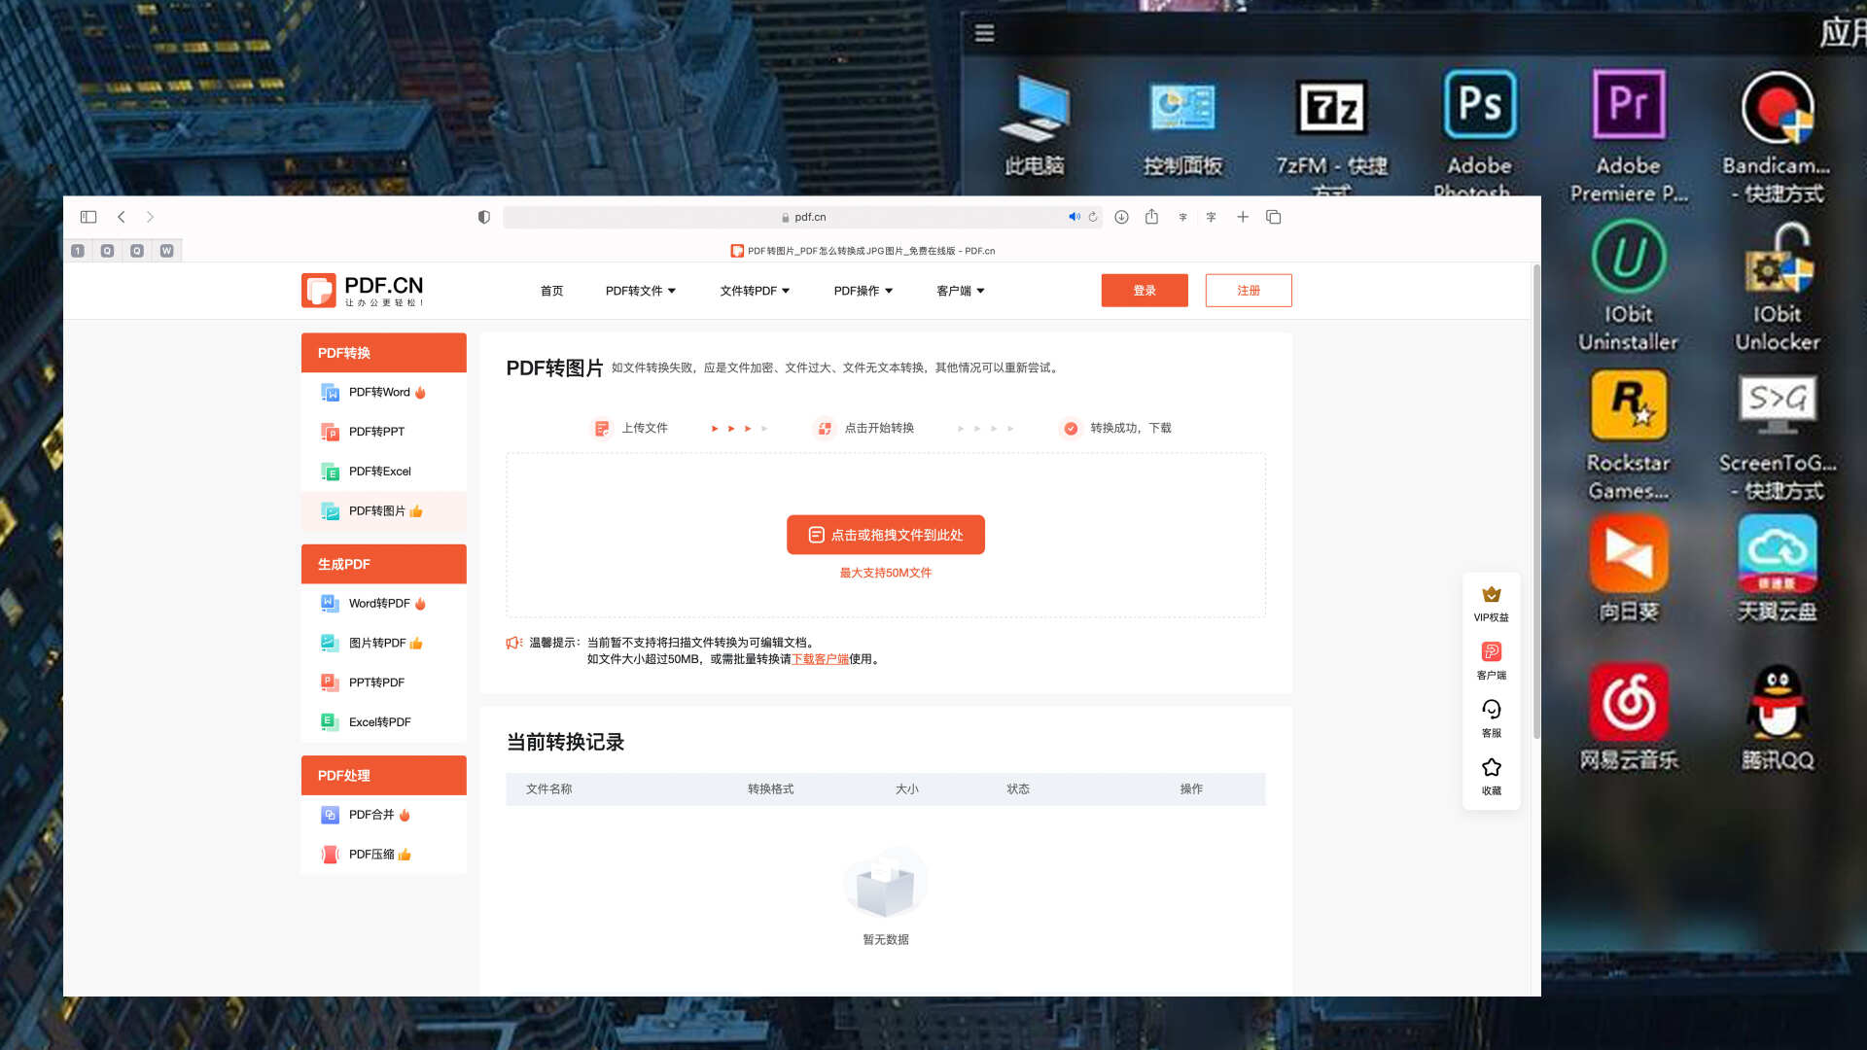The width and height of the screenshot is (1867, 1050).
Task: Click the IObit Uninstaller desktop icon
Action: click(1629, 286)
